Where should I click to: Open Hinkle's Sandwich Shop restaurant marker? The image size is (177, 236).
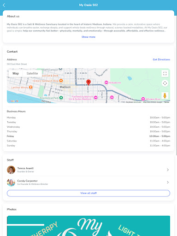(61, 81)
